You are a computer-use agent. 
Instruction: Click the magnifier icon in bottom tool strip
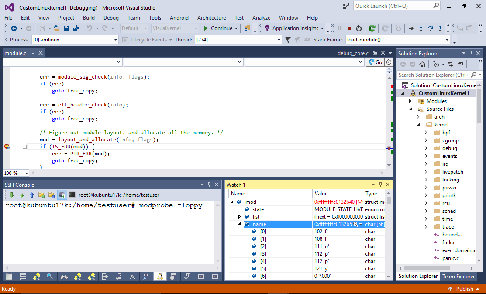click(x=50, y=277)
